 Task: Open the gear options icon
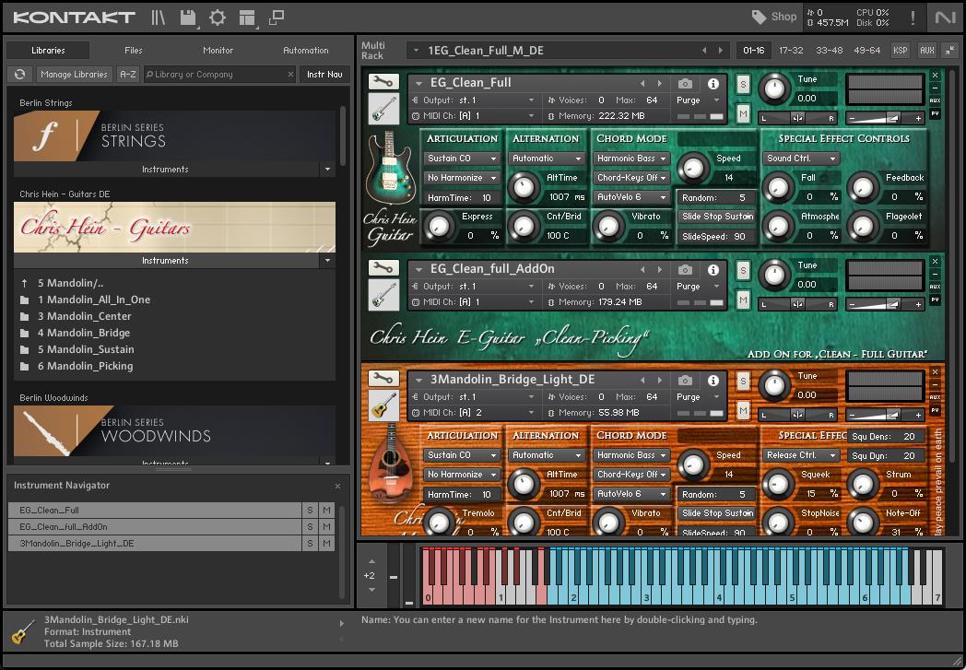(218, 18)
